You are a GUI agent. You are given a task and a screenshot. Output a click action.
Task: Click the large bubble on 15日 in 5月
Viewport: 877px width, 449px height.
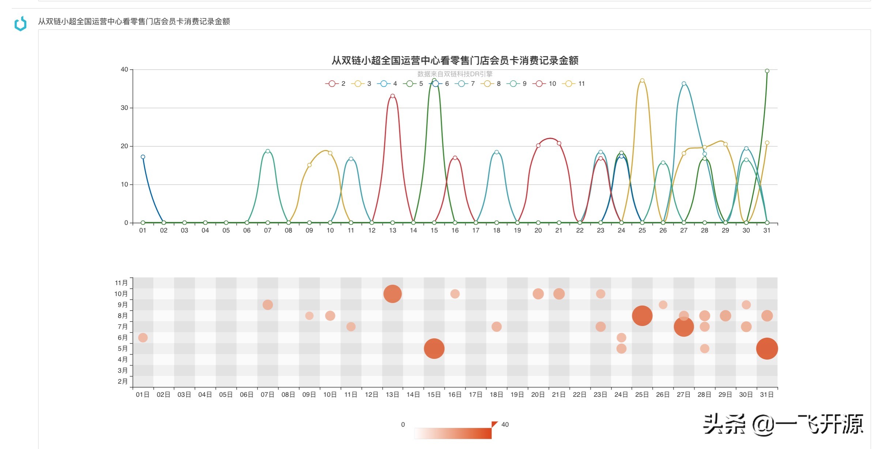(x=434, y=349)
